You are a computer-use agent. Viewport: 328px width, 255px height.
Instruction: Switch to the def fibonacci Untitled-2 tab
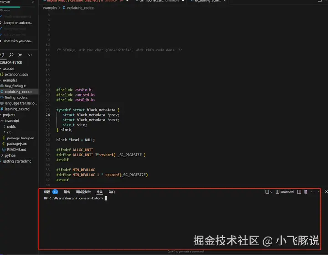[x=159, y=1]
